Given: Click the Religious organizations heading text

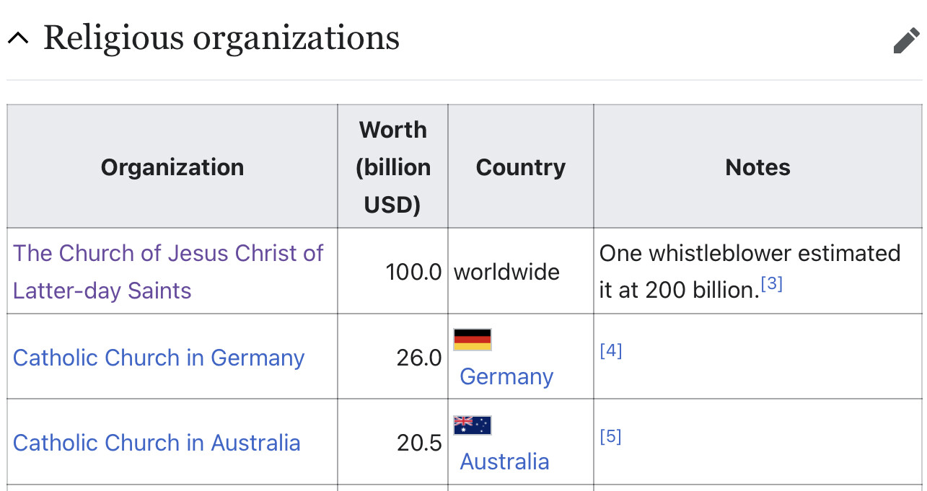Looking at the screenshot, I should tap(221, 37).
